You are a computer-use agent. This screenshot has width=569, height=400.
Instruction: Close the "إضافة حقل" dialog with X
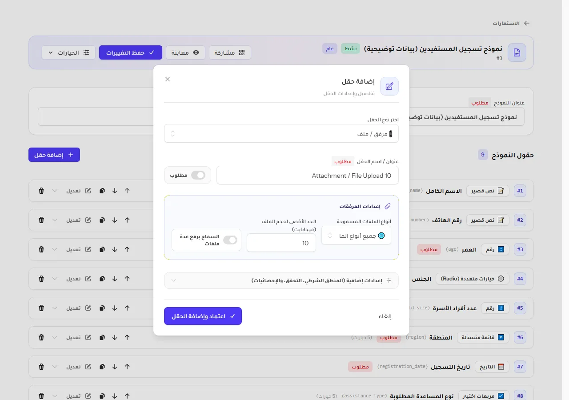tap(168, 79)
